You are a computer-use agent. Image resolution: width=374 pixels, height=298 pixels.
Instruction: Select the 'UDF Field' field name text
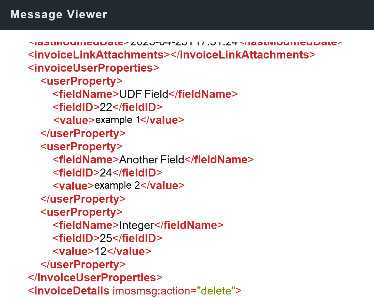tap(144, 94)
